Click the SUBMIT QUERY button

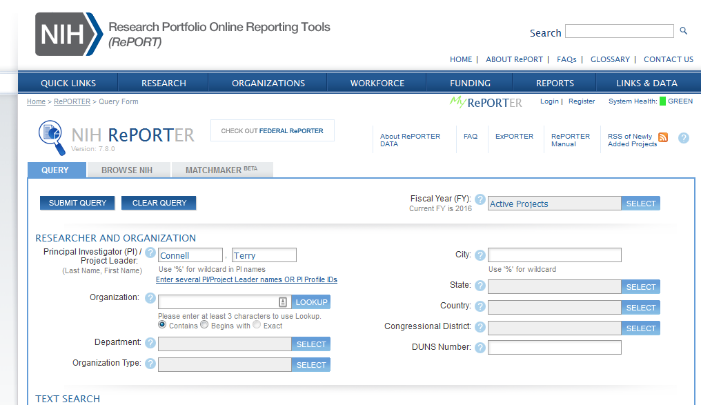tap(77, 203)
